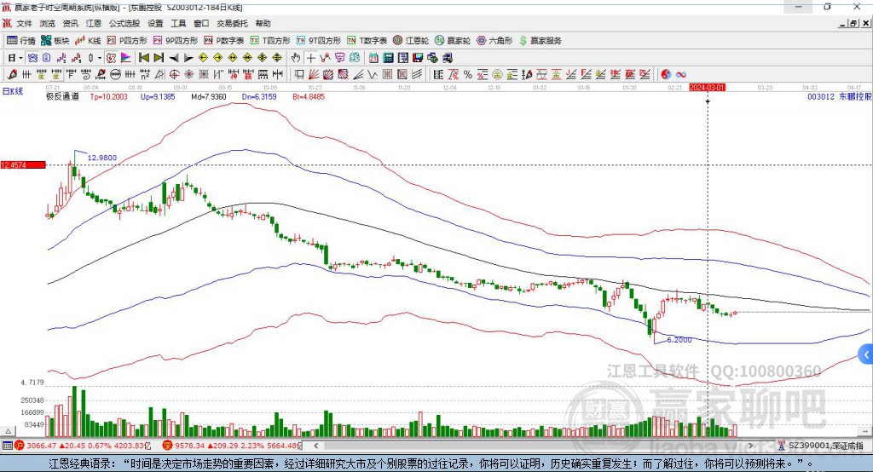The image size is (873, 472).
Task: Toggle the 极反 channel indicator button
Action: pos(111,58)
